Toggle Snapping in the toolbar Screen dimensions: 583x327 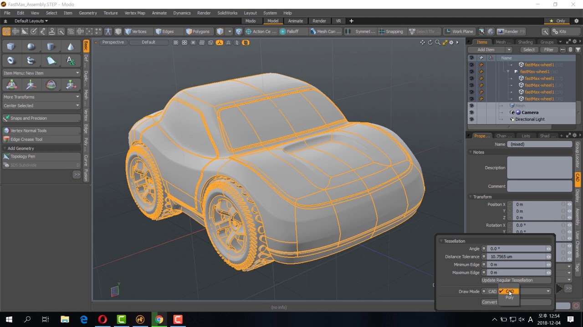coord(390,31)
